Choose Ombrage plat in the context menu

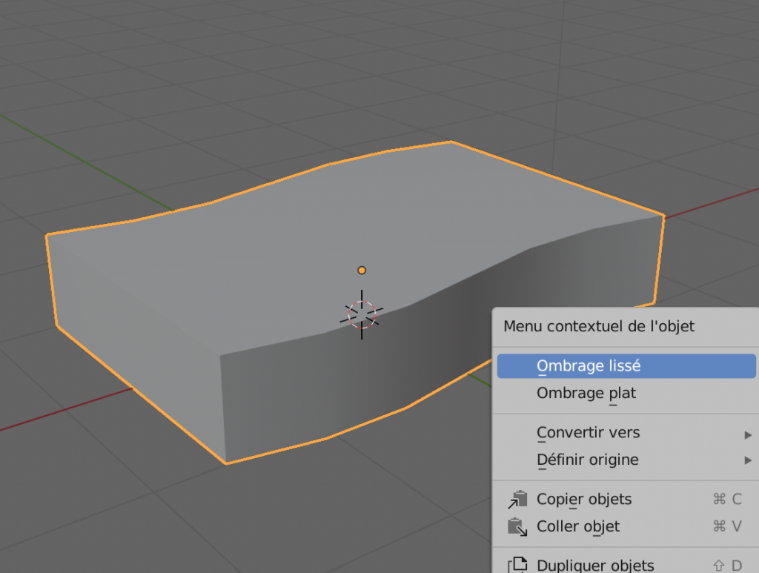(x=586, y=393)
